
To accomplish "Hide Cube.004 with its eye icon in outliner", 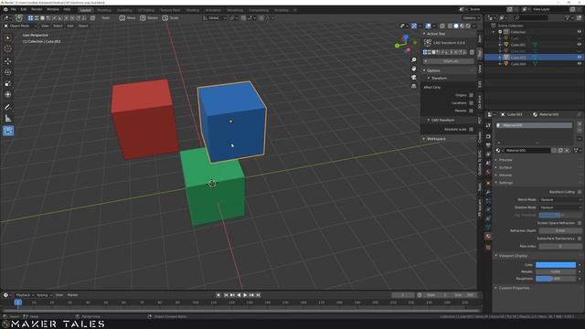I will click(580, 63).
